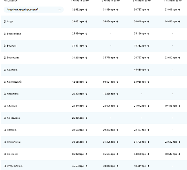187x170 pixels.
Task: Click the 18 382 грн price in Боржом row
Action: click(139, 46)
